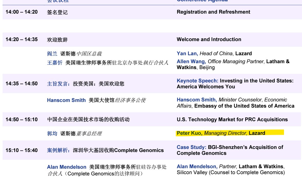
Task: Click Embassy of the United States text
Action: [x=244, y=106]
